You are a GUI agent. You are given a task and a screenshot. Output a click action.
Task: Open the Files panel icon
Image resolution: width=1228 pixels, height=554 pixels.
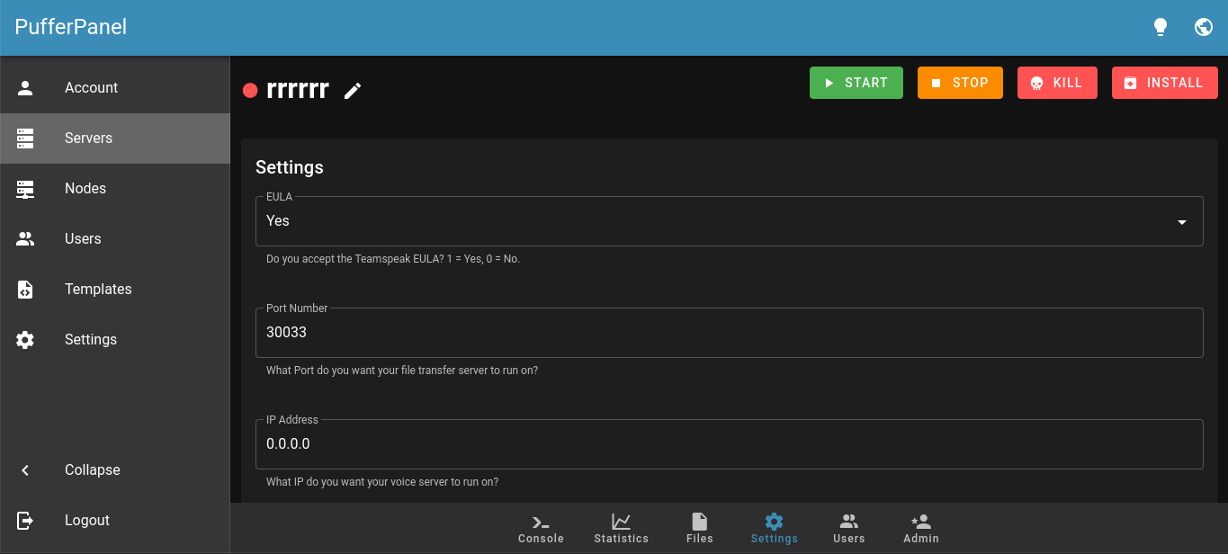coord(699,520)
